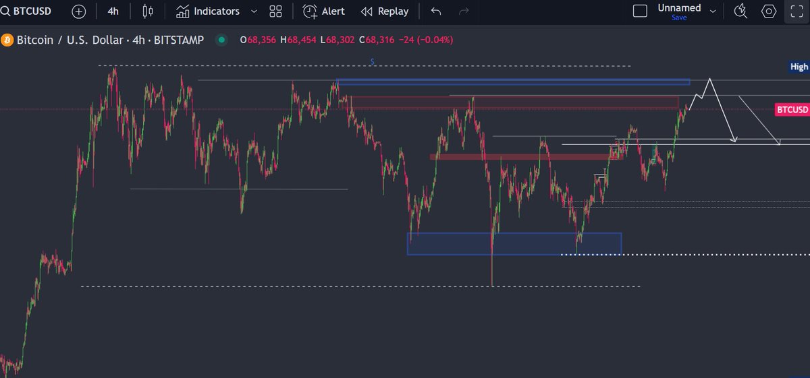Expand the layout management dropdown arrow
Screen dimensions: 810x378
click(713, 11)
